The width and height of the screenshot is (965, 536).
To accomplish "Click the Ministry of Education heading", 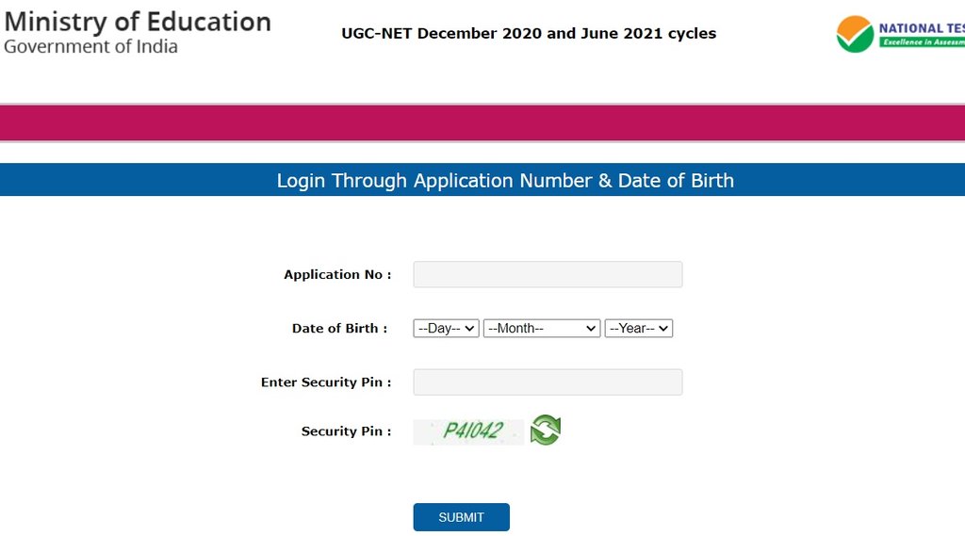I will click(138, 22).
